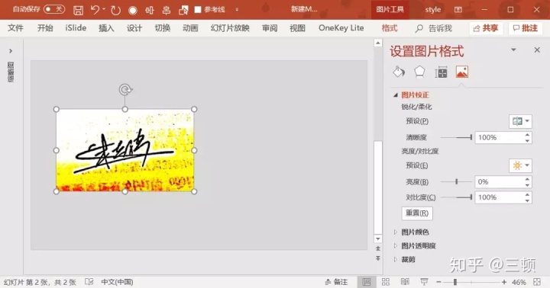550x288 pixels.
Task: Open the Size & Properties tab icon
Action: pos(441,72)
